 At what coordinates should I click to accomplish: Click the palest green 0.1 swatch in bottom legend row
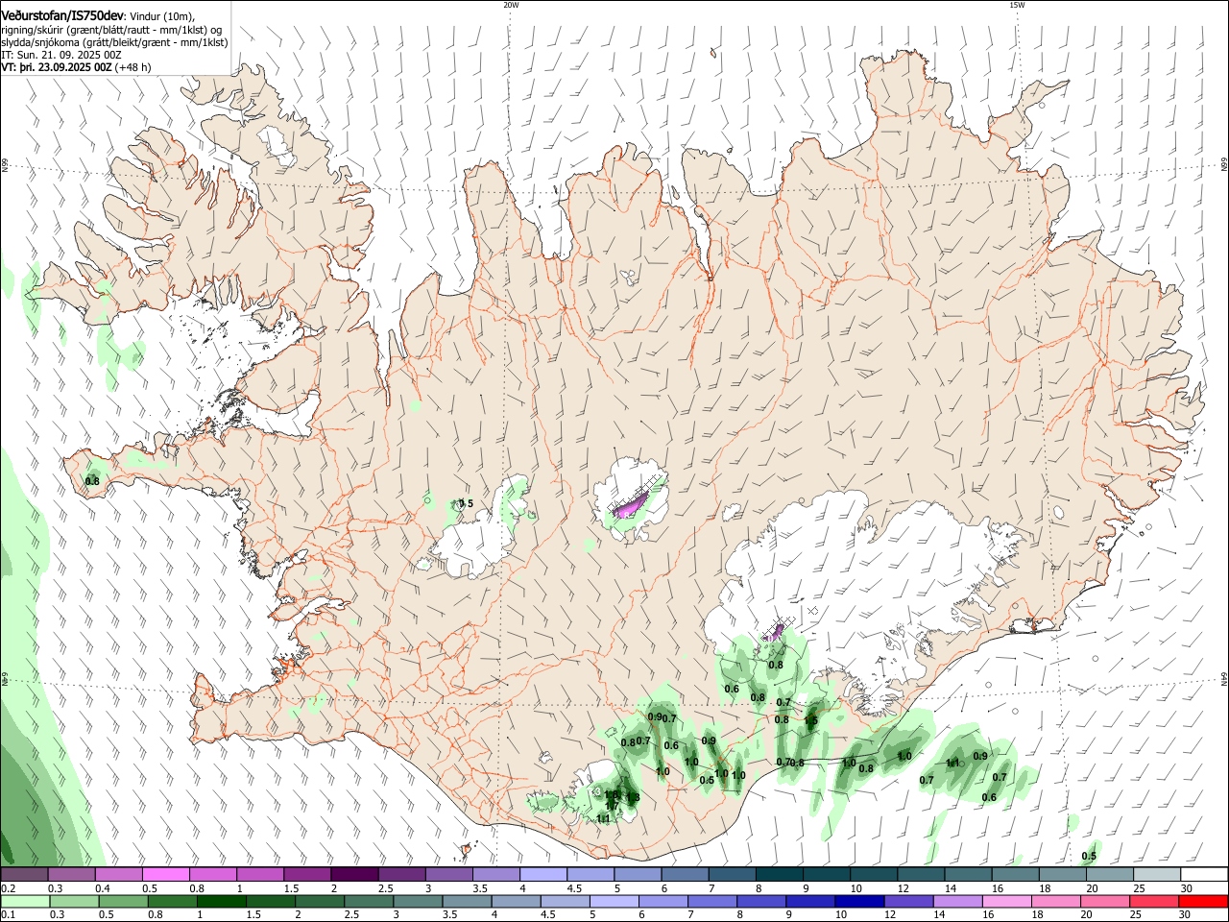pyautogui.click(x=24, y=901)
